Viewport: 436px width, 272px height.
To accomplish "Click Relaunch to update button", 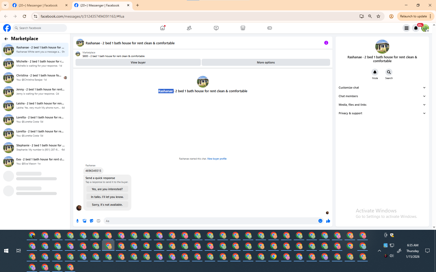I will [x=413, y=16].
